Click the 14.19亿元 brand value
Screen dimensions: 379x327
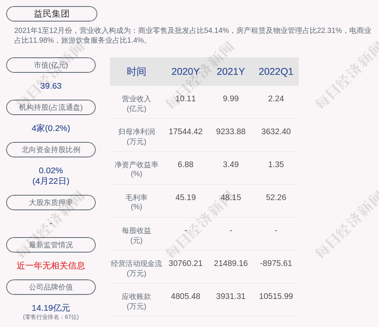[51, 308]
